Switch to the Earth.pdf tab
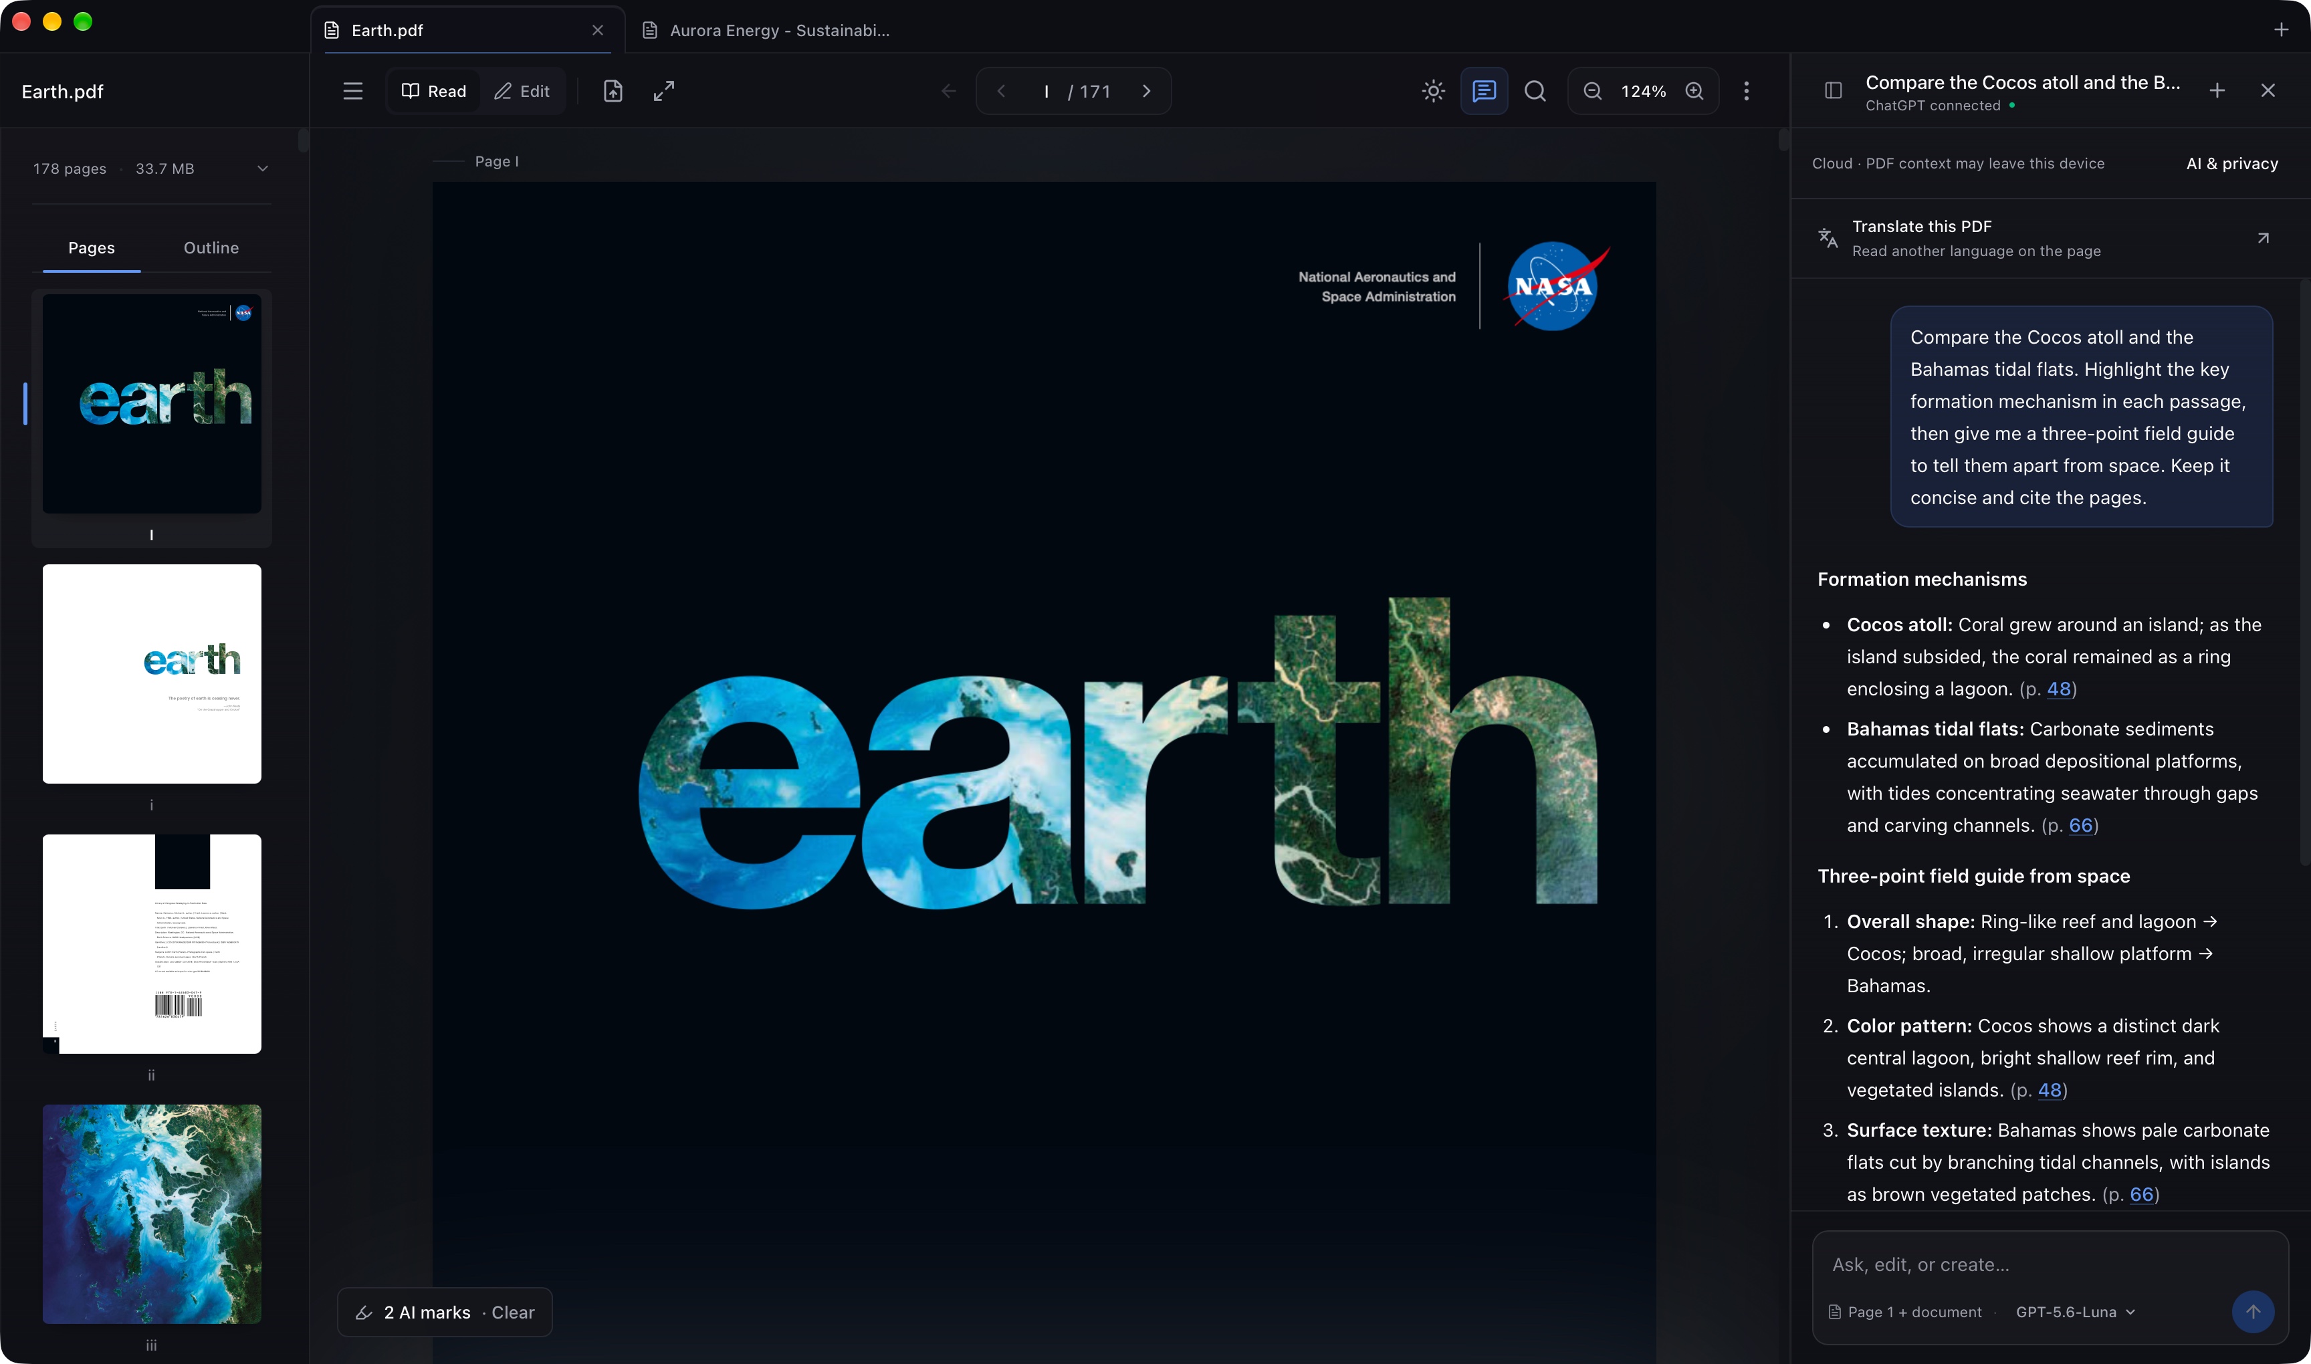2311x1364 pixels. click(467, 30)
